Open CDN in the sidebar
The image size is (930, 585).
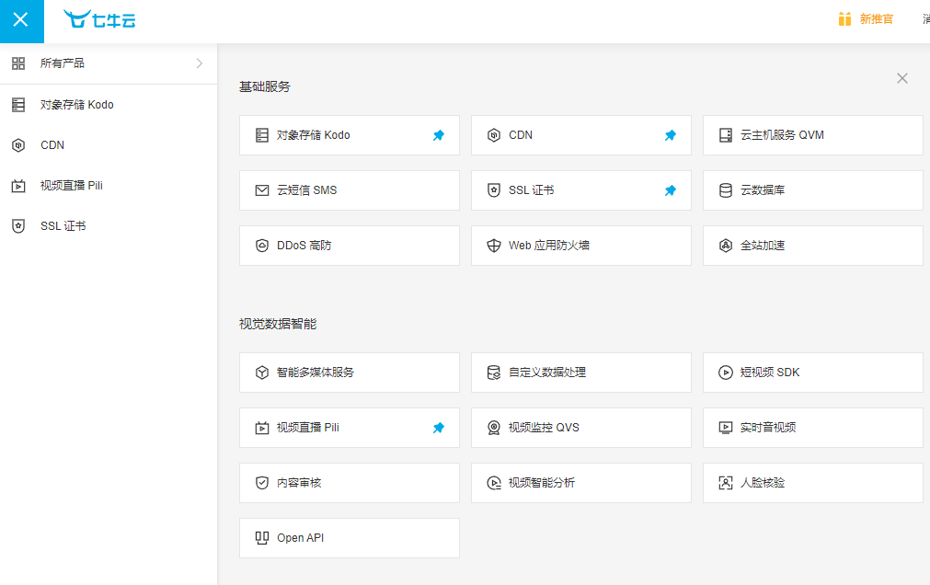point(109,144)
